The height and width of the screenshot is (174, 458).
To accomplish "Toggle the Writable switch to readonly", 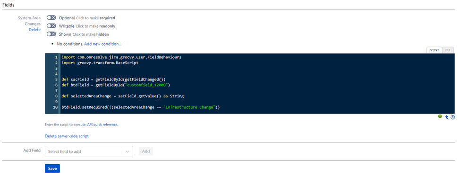I will (51, 26).
